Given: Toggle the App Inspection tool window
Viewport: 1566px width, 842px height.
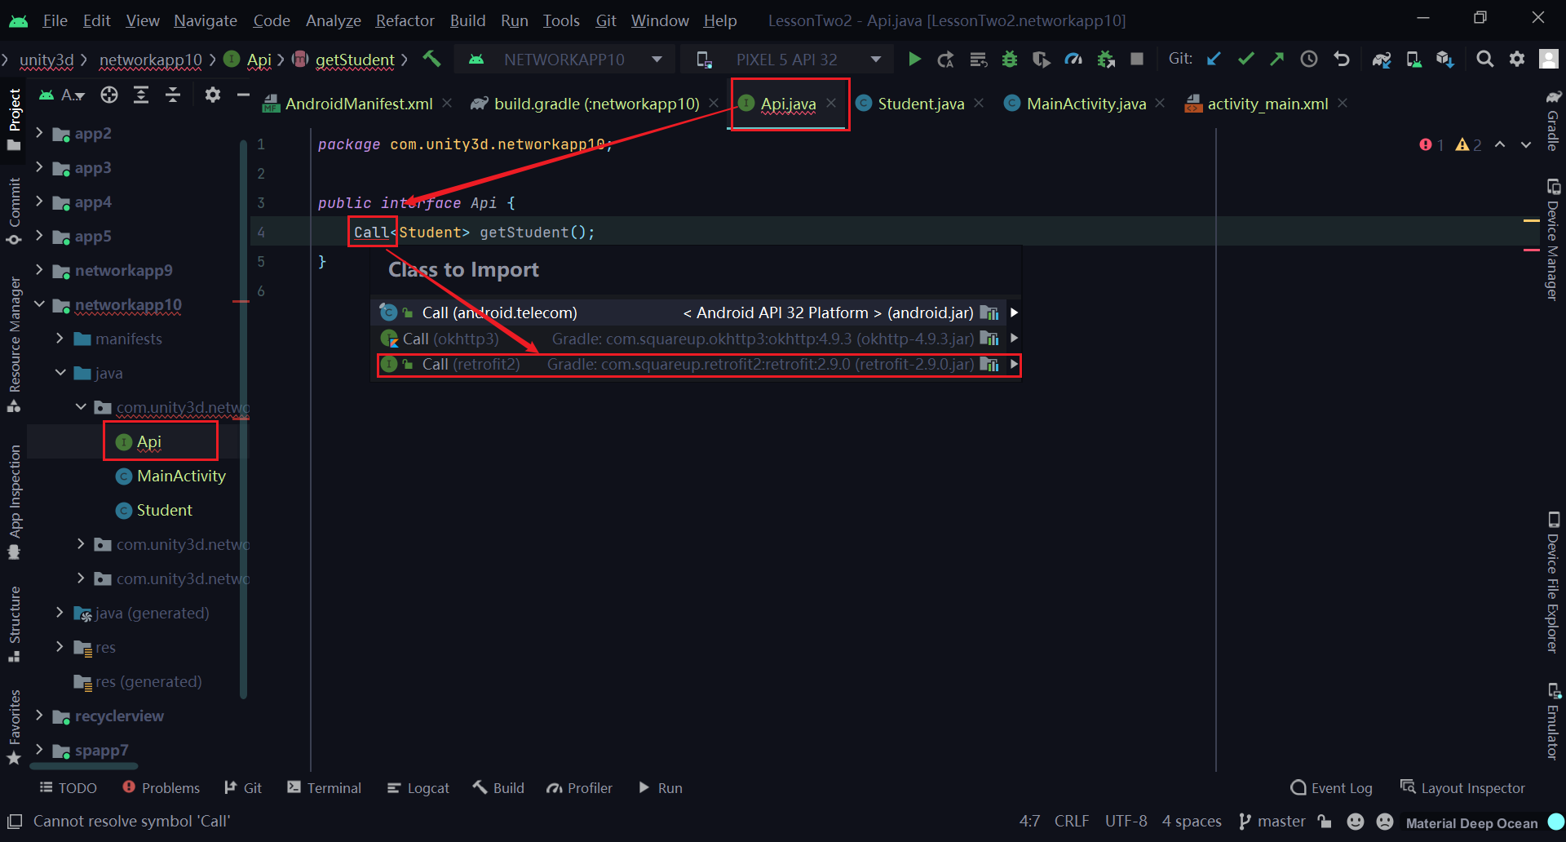Looking at the screenshot, I should pyautogui.click(x=14, y=503).
